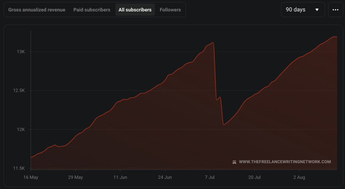Click the 16 May date label

click(x=31, y=177)
